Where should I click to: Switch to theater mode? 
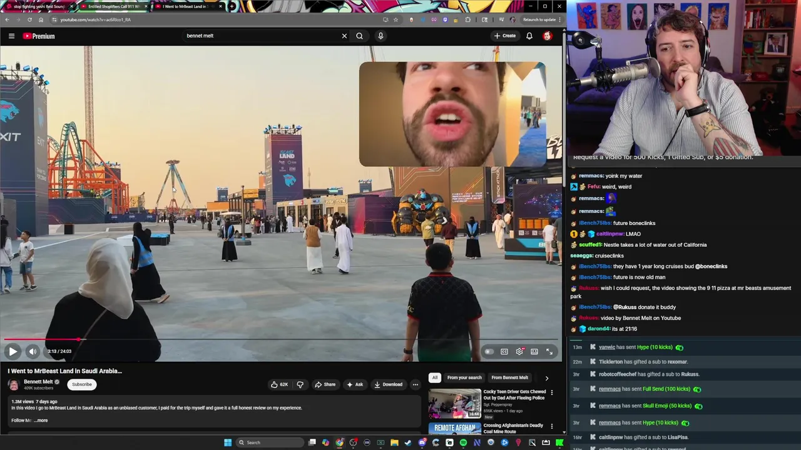pyautogui.click(x=534, y=351)
